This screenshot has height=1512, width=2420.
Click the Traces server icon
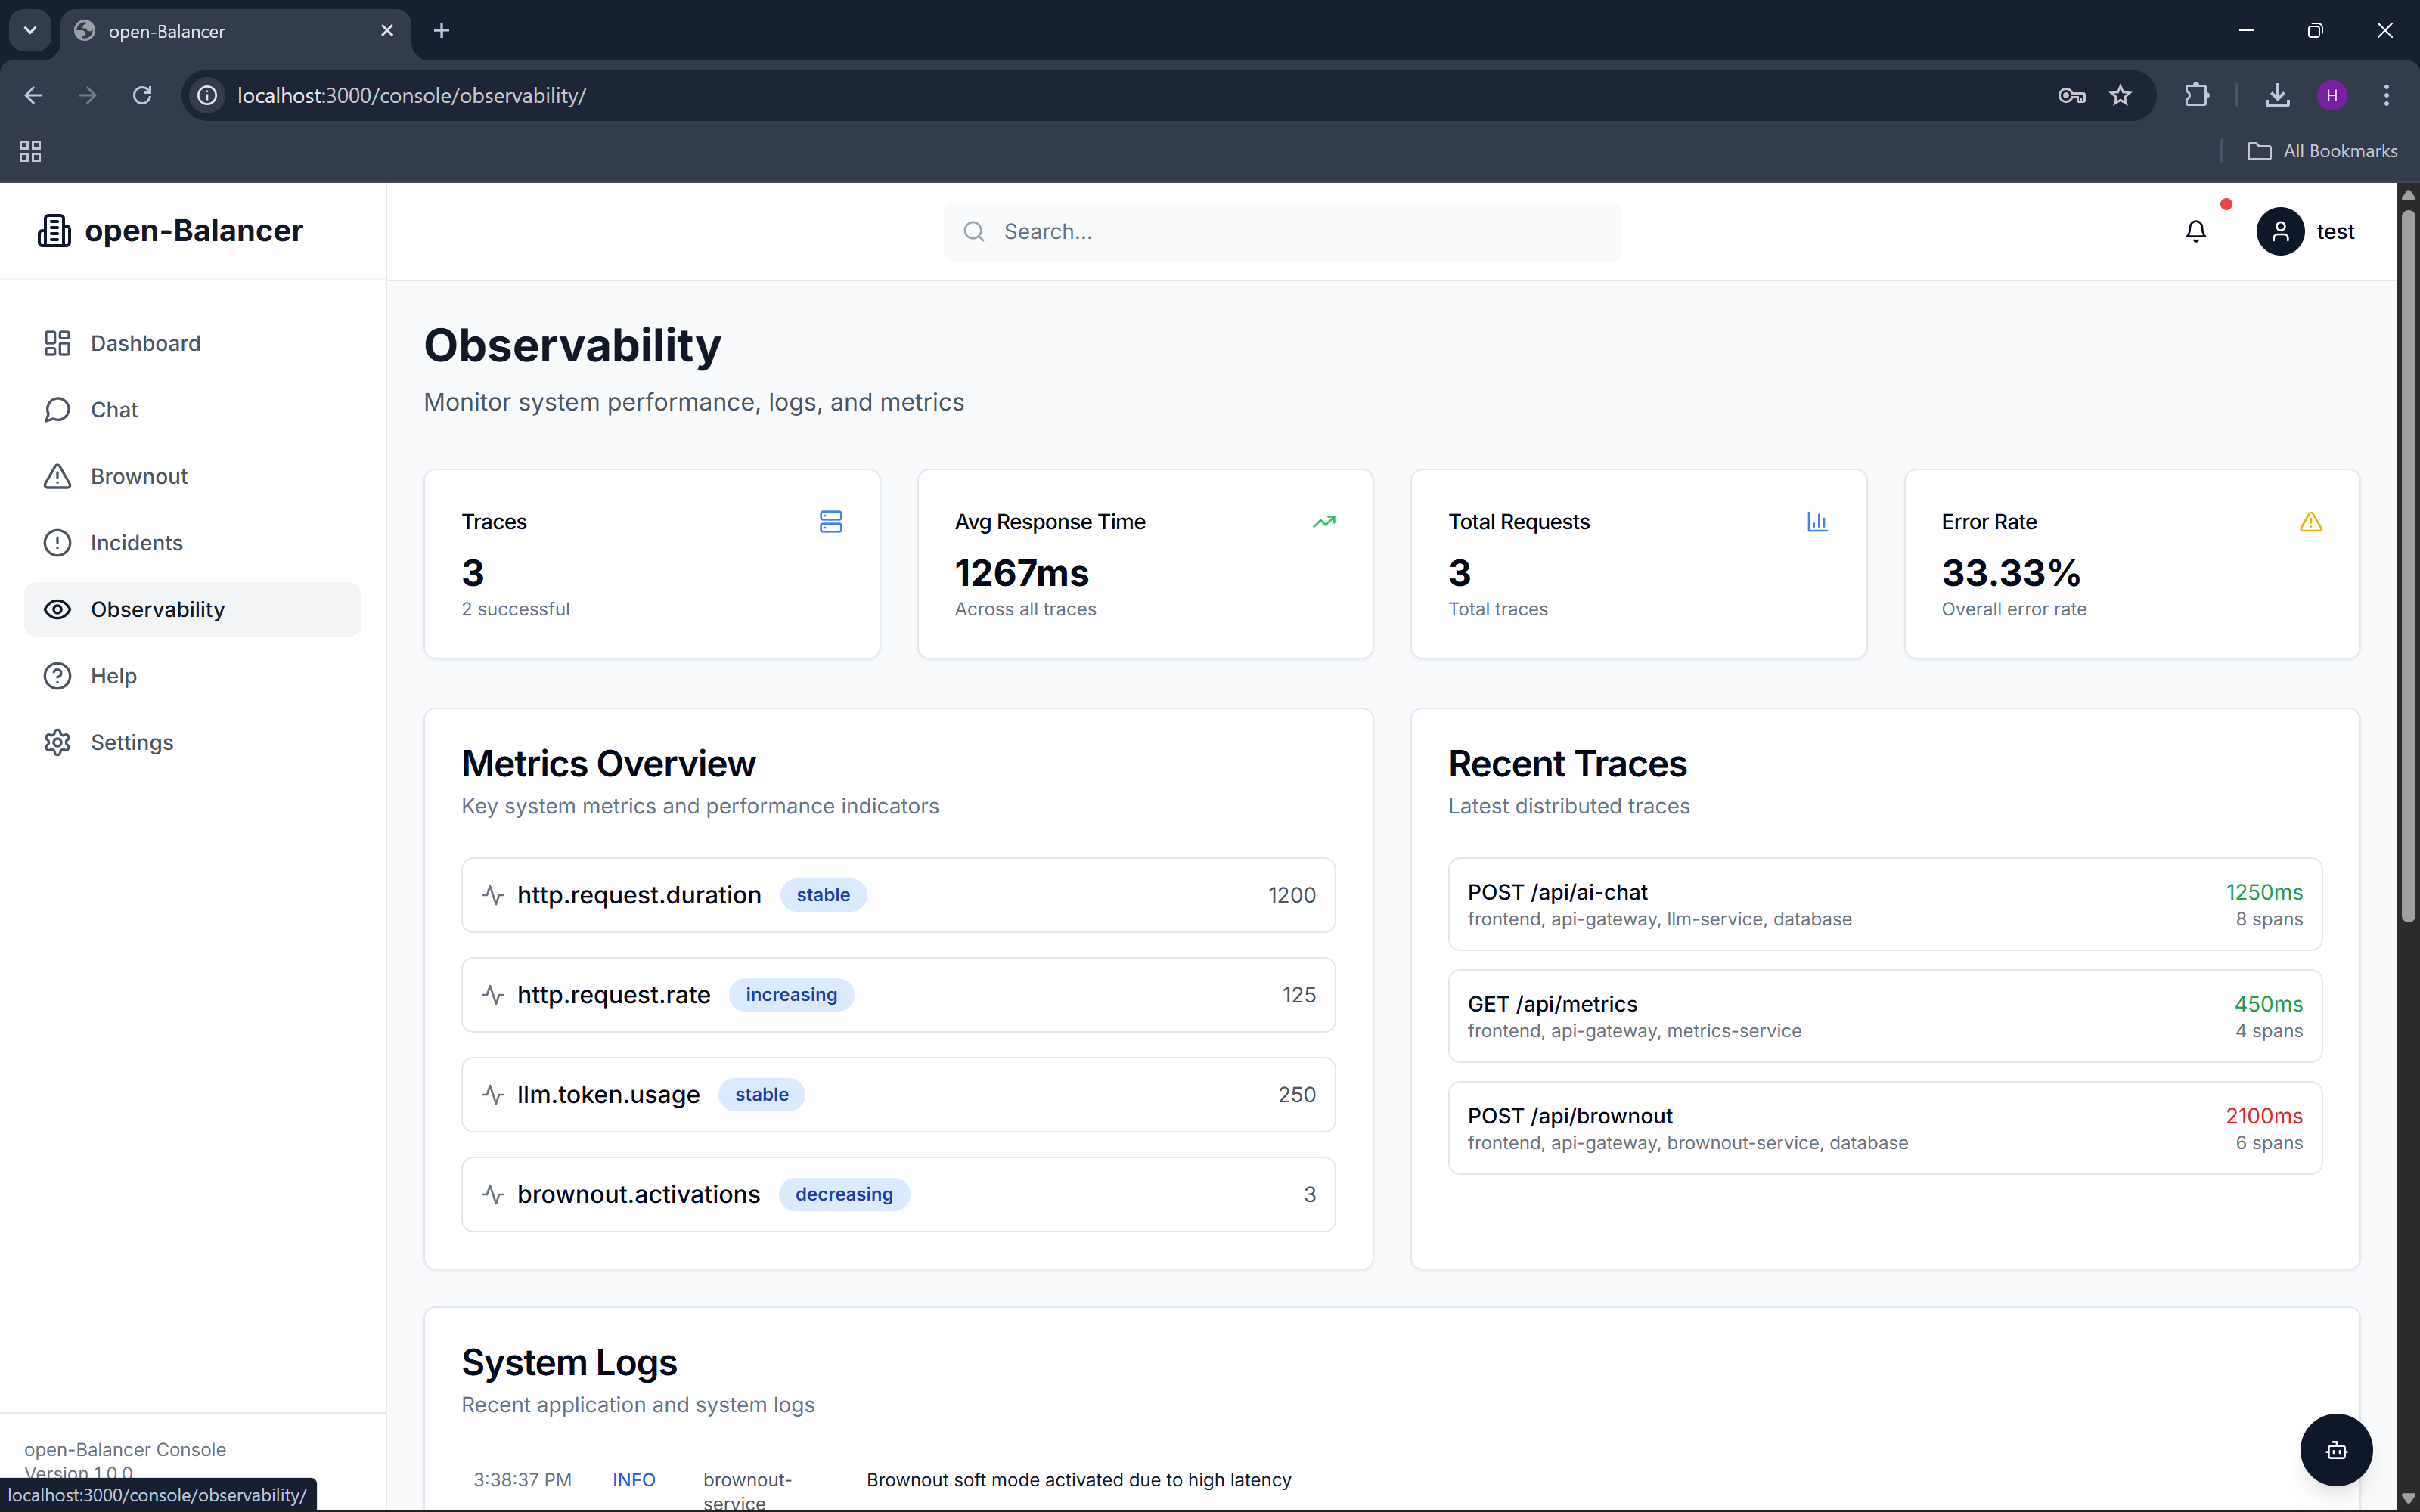click(x=830, y=522)
